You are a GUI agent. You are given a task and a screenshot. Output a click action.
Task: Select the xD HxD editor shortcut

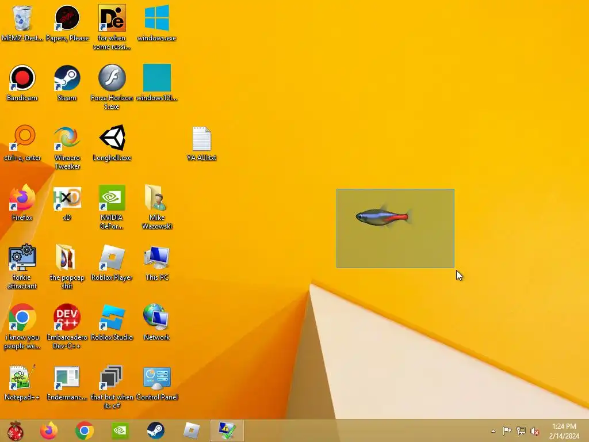[x=67, y=202]
